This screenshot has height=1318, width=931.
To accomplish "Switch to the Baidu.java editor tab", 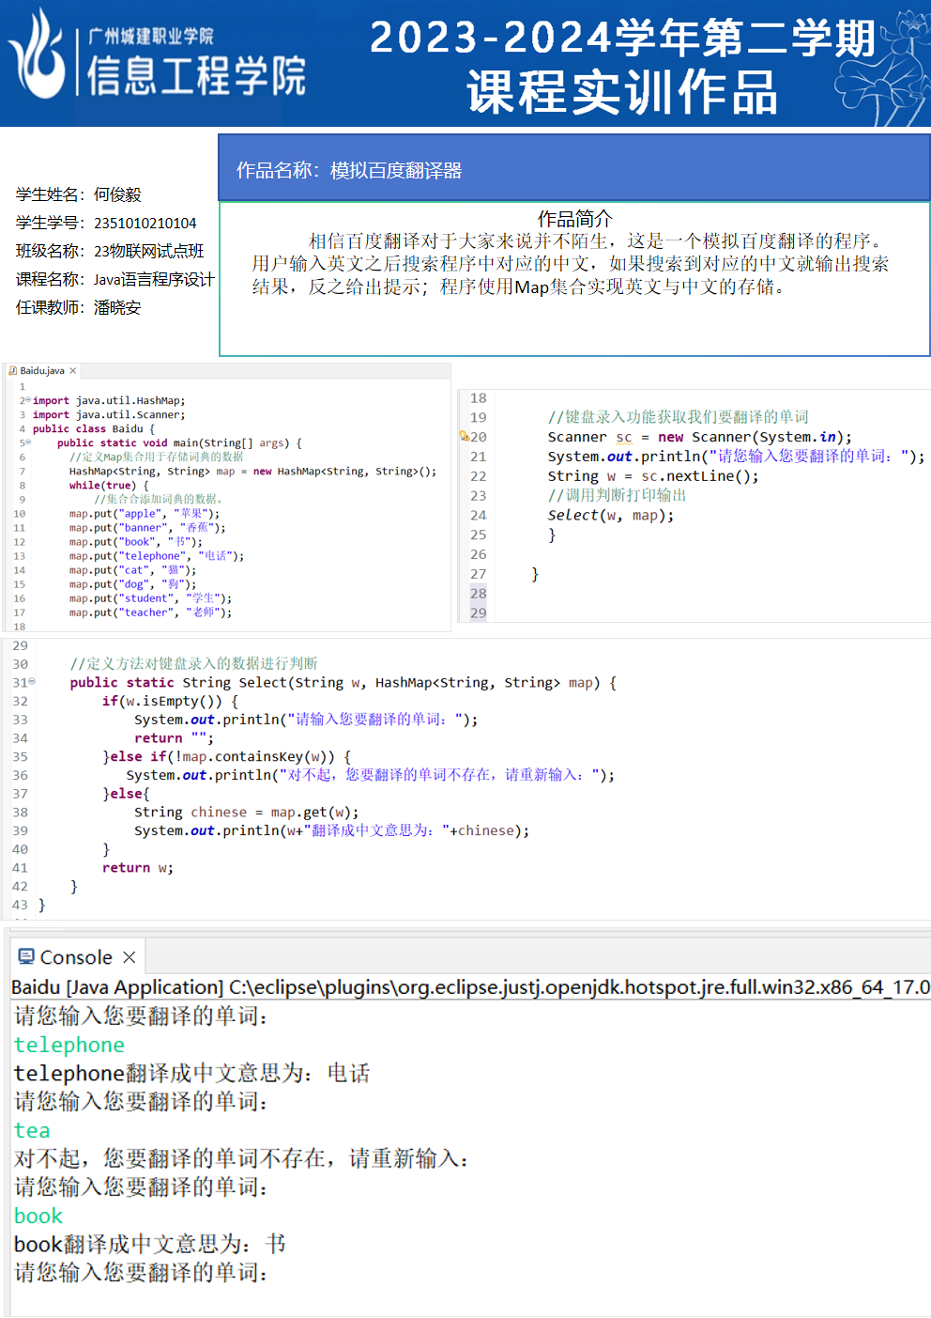I will [42, 371].
